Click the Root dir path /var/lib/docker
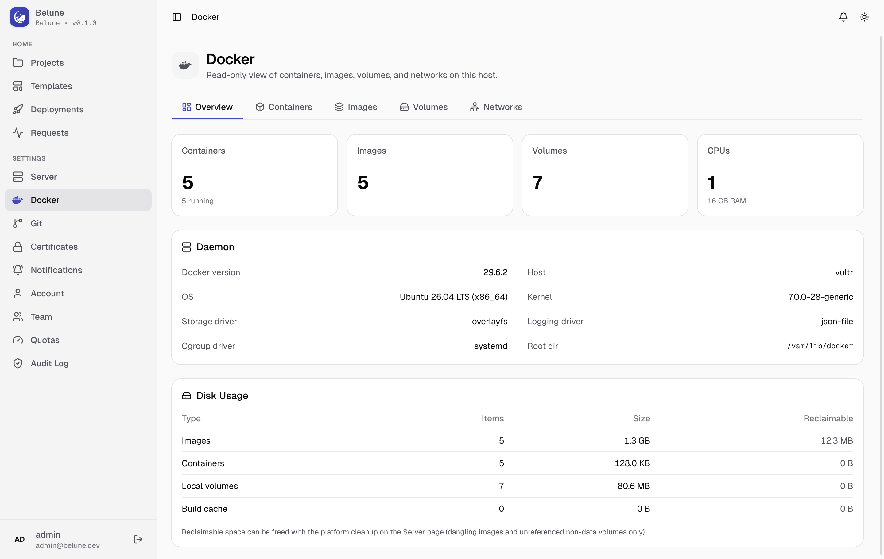The width and height of the screenshot is (884, 559). tap(820, 346)
